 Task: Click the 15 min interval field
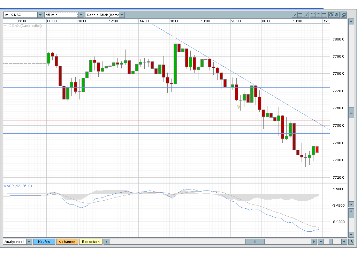coord(61,15)
